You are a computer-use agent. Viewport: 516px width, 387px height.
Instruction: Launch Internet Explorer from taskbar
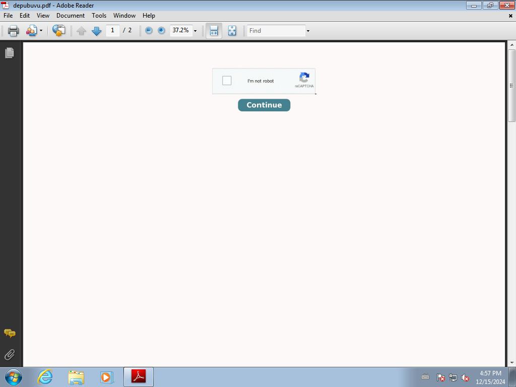pos(45,377)
